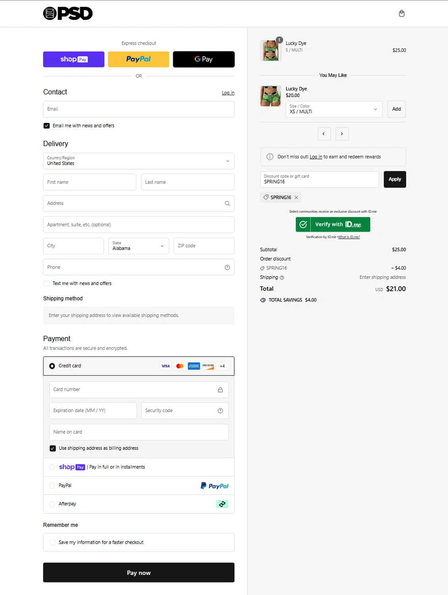Screen dimensions: 448x595
Task: Focus the Email input field
Action: [138, 109]
